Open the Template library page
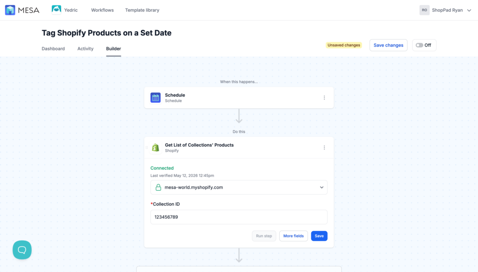The image size is (478, 272). (142, 10)
